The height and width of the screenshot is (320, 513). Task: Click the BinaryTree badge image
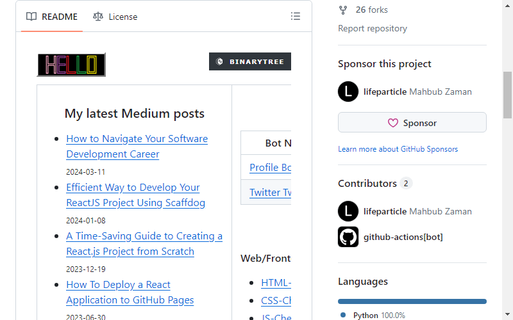[250, 61]
